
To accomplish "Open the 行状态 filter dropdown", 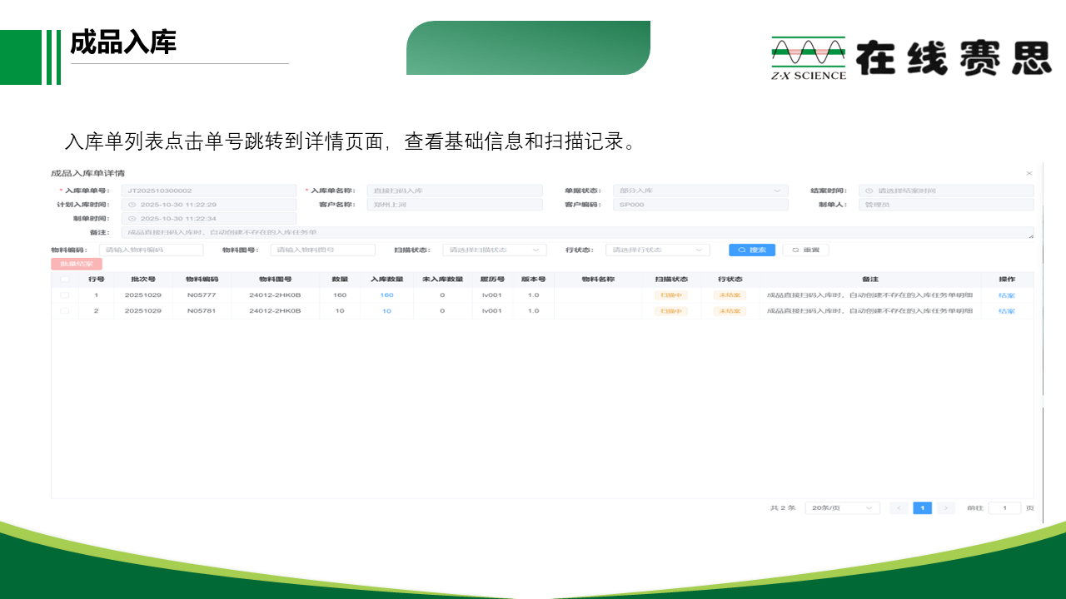I will coord(658,250).
